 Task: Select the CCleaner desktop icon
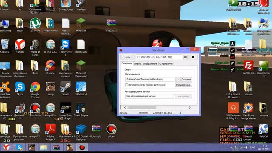(x=50, y=67)
